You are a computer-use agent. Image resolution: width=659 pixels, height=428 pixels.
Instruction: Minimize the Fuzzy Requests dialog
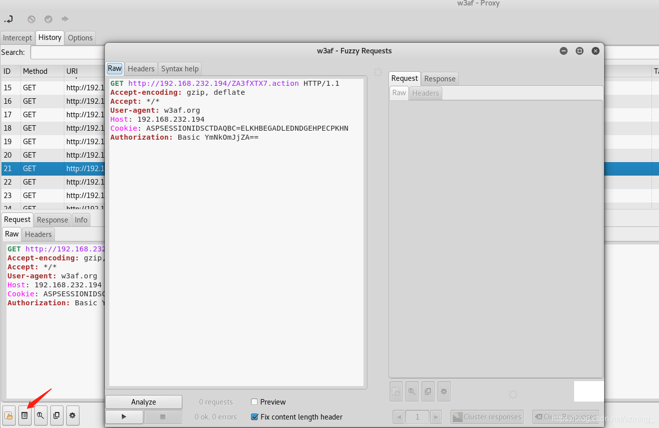[564, 51]
